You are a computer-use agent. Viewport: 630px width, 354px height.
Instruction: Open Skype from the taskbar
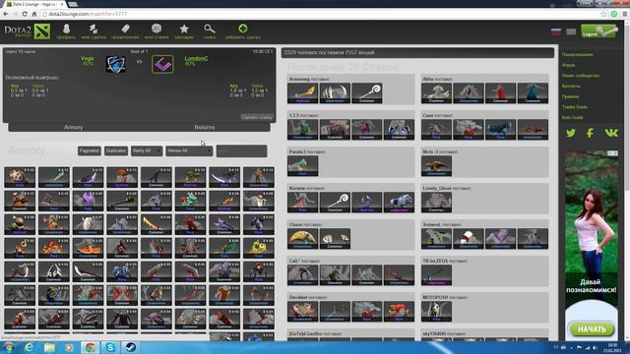(x=110, y=347)
